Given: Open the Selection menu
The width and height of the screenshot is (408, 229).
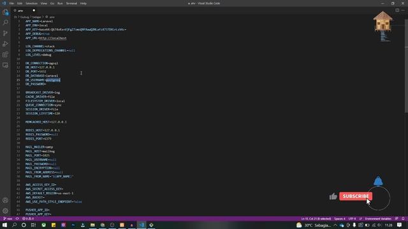Looking at the screenshot, I should click(x=31, y=3).
